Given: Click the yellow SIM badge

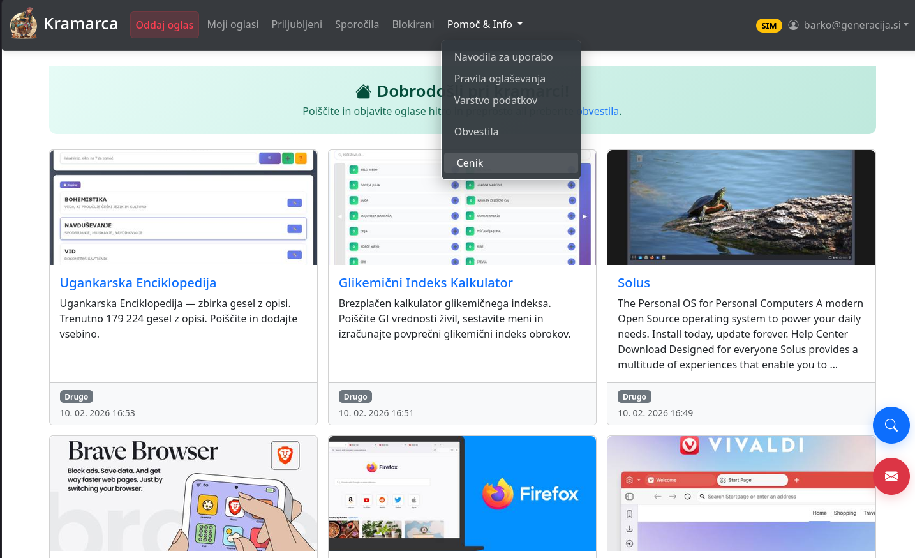Looking at the screenshot, I should 769,26.
